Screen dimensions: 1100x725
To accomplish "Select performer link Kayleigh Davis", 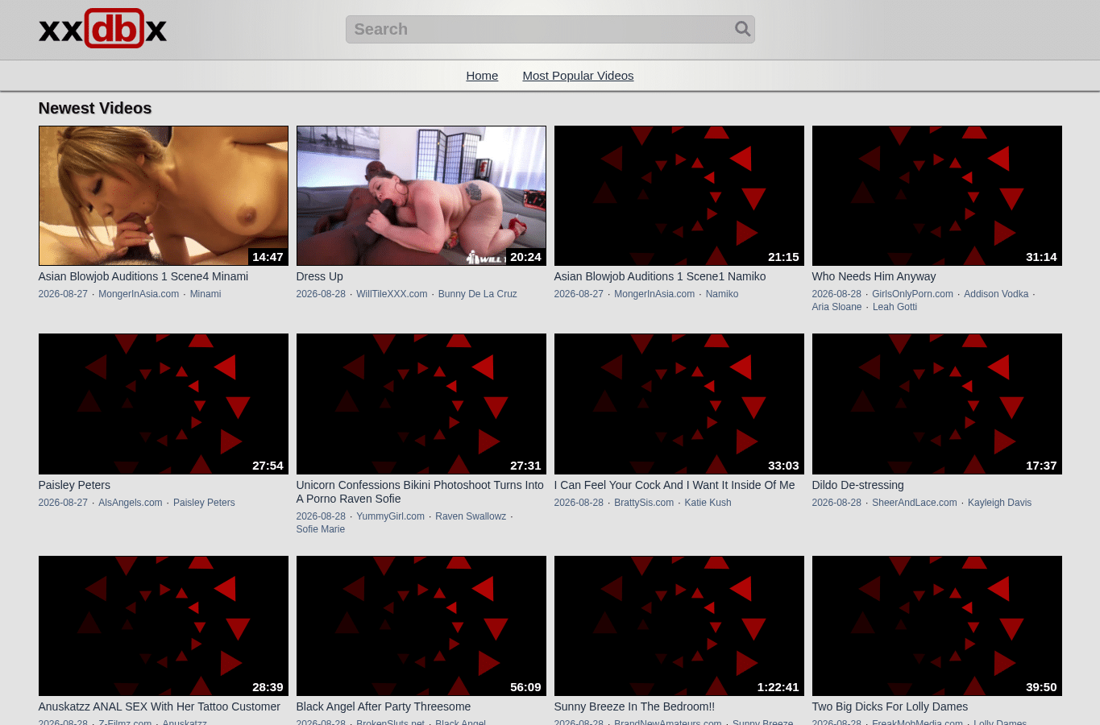I will tap(999, 503).
